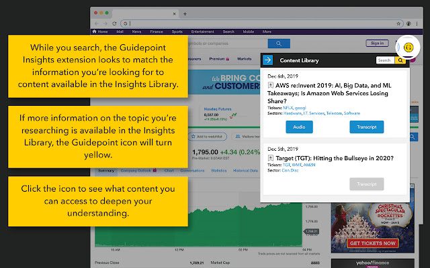Open Target (TGT) Bullseye article title

[x=335, y=158]
